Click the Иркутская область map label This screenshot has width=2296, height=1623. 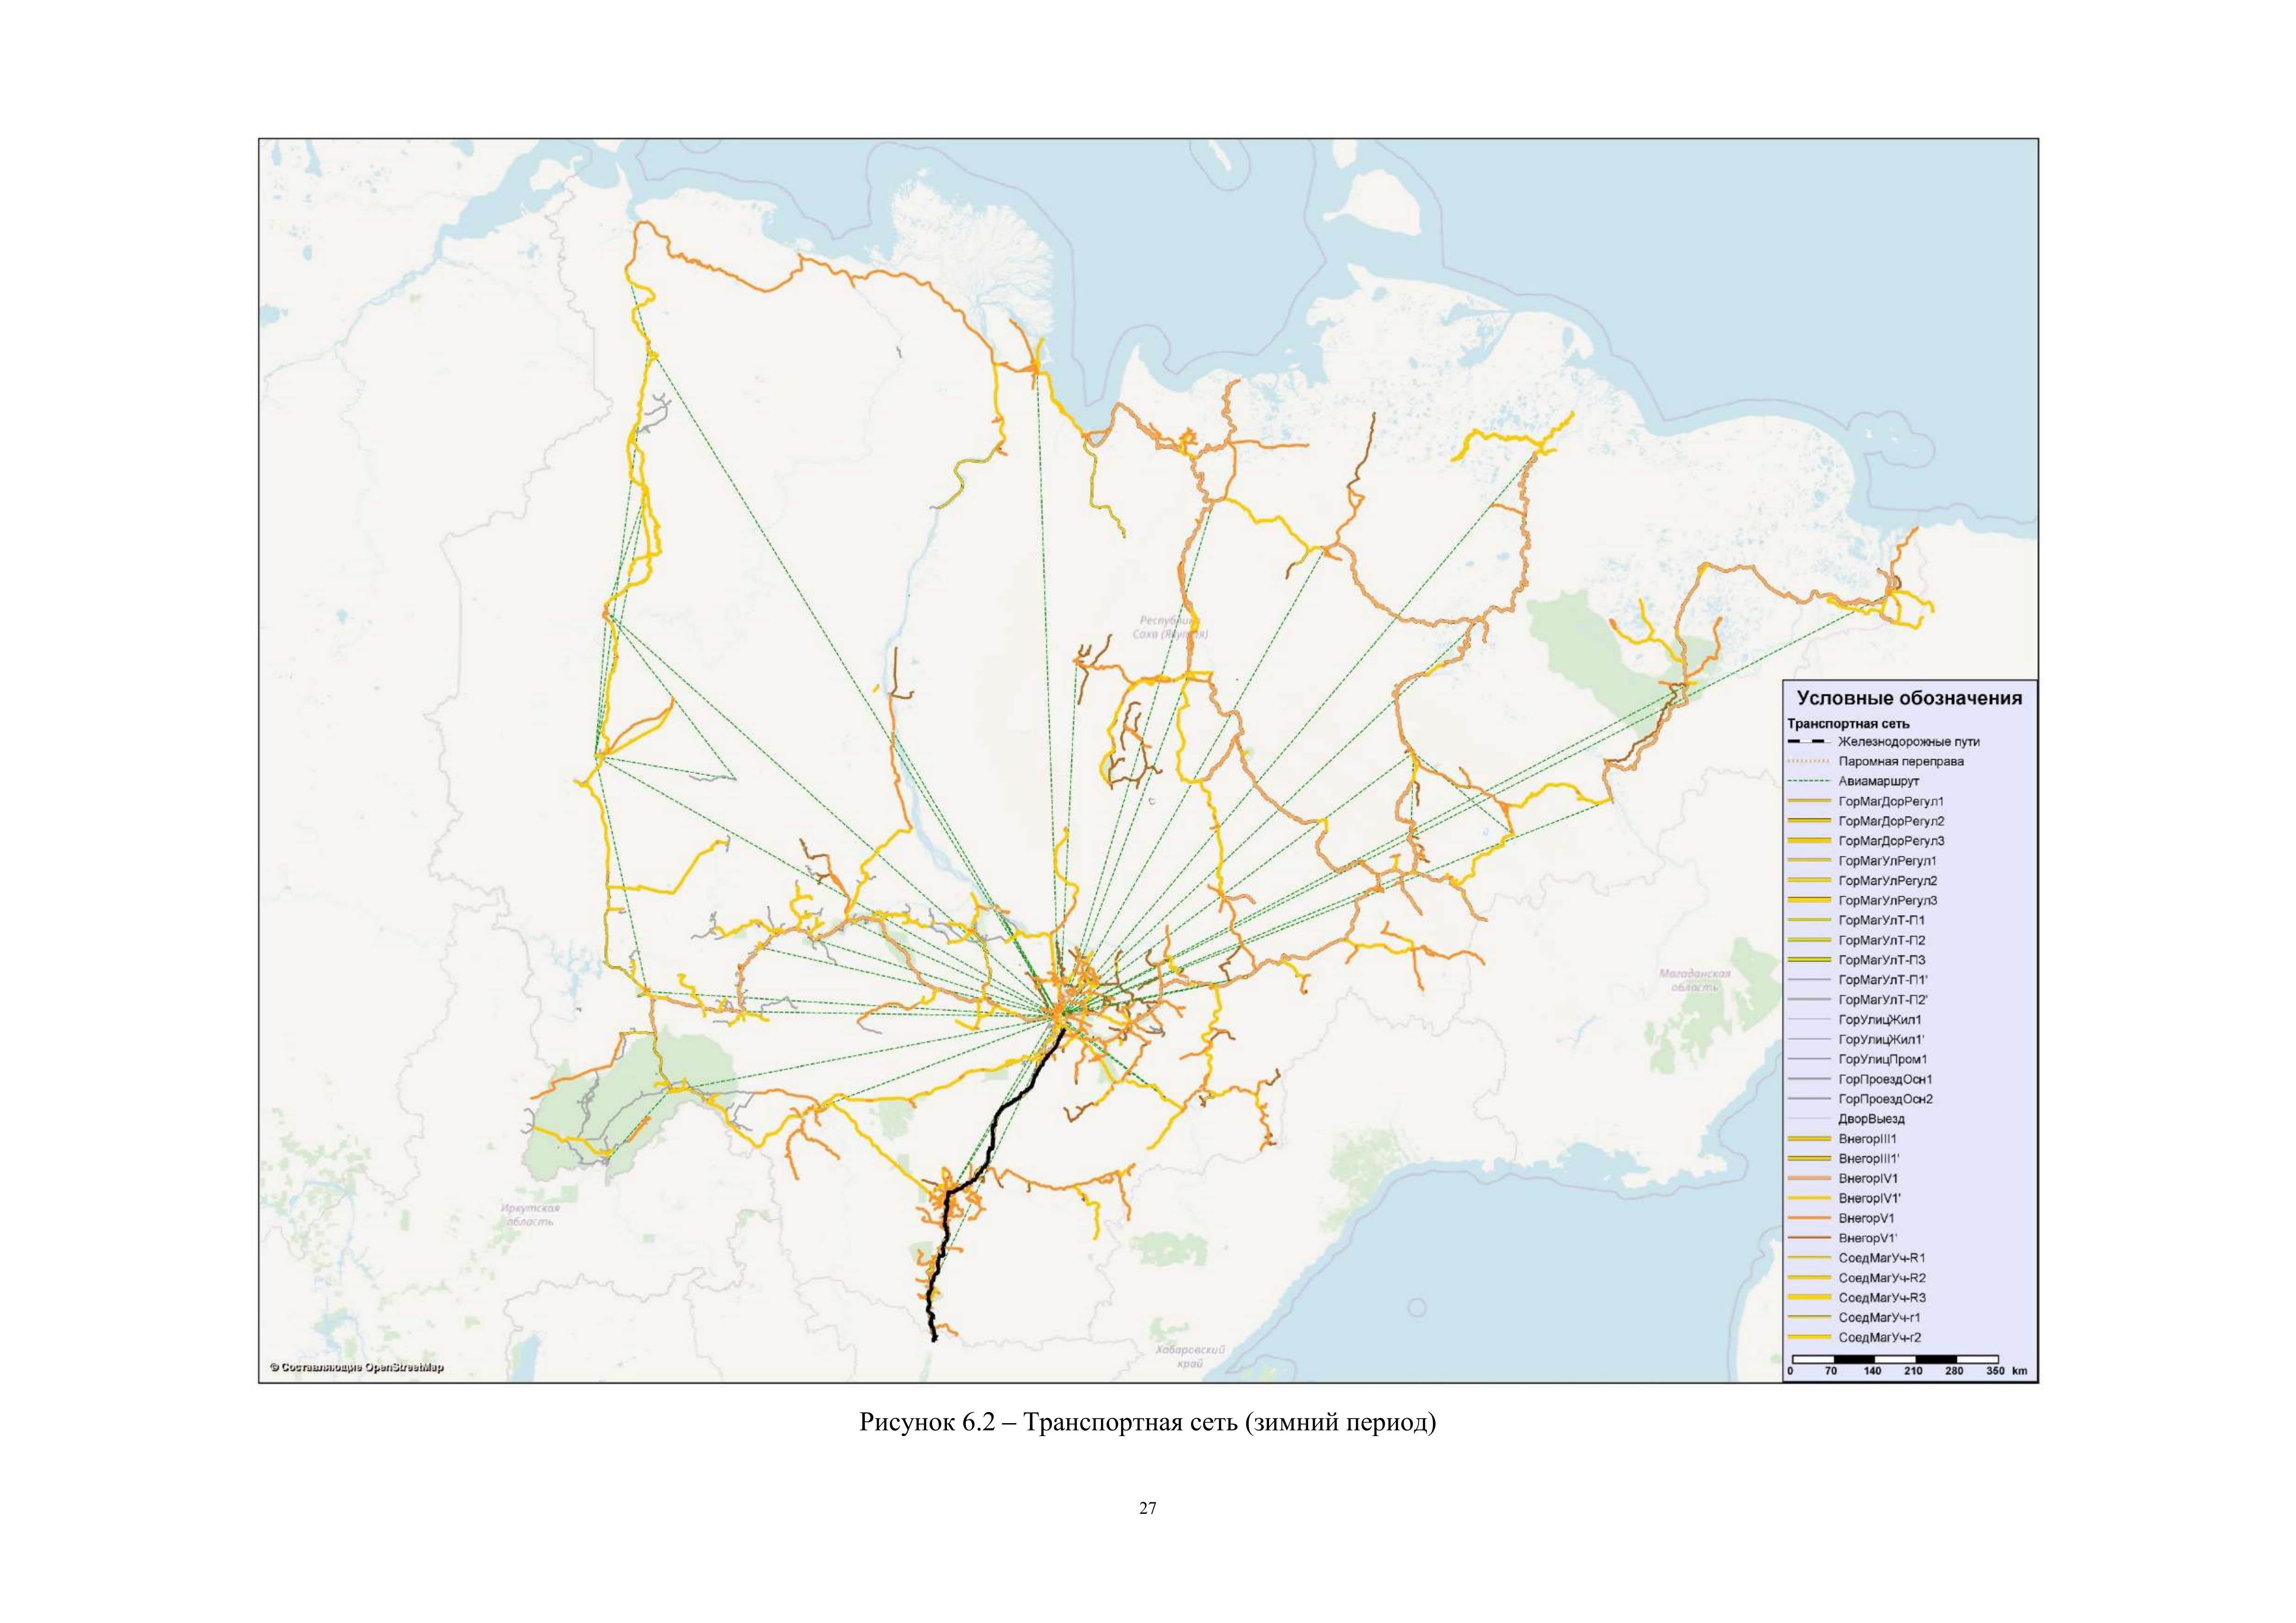click(x=530, y=1215)
